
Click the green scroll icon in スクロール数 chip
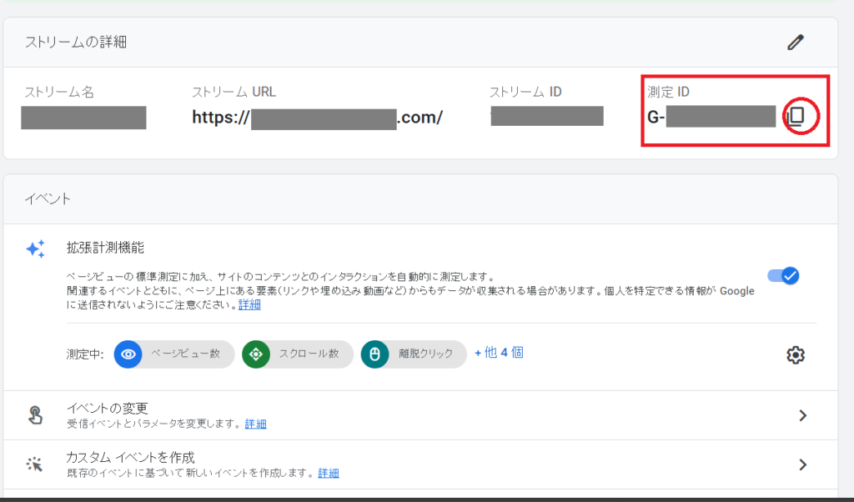[x=256, y=354]
